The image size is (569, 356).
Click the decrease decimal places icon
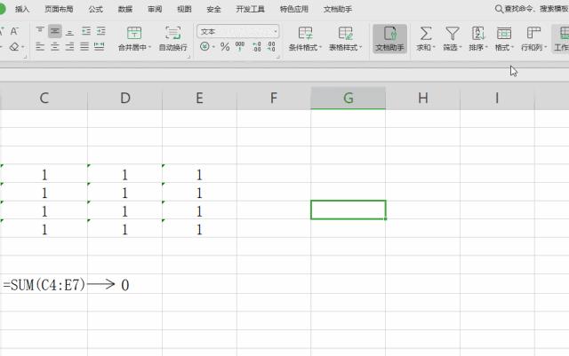271,46
